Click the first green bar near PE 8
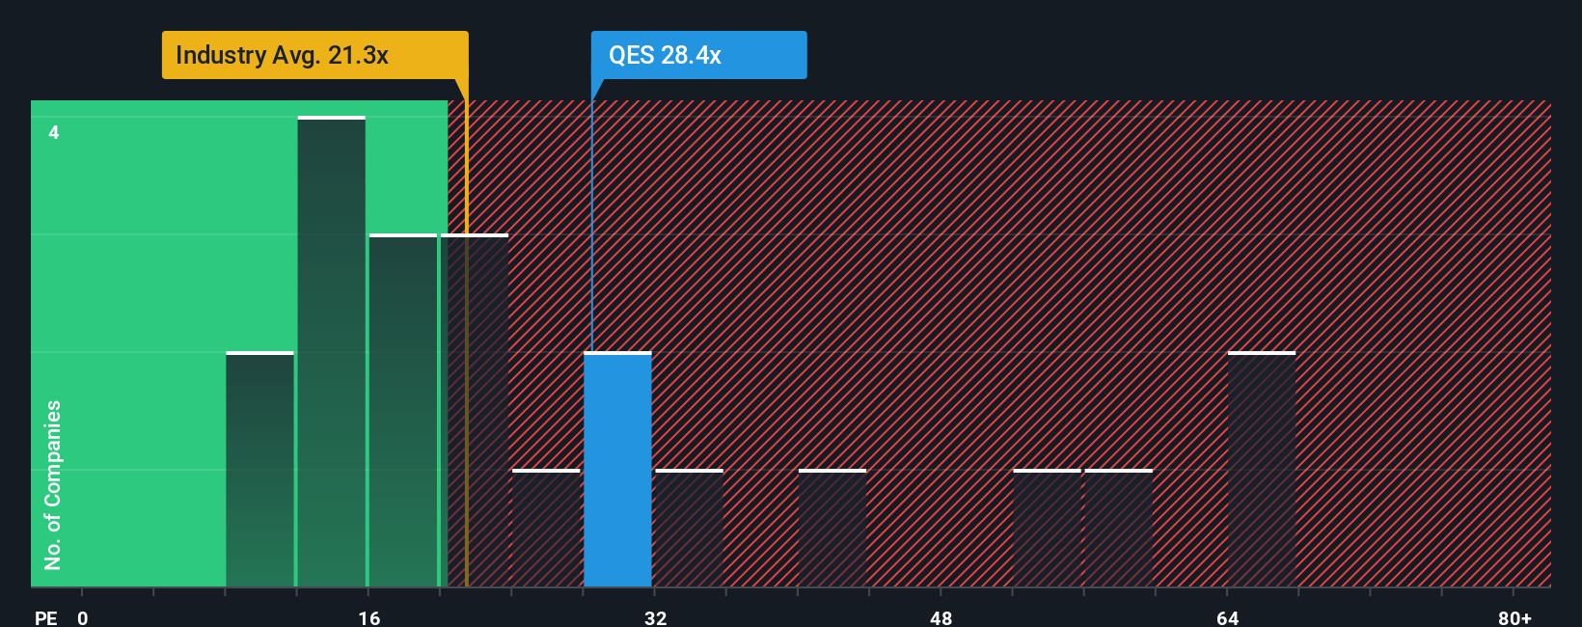 click(x=259, y=469)
